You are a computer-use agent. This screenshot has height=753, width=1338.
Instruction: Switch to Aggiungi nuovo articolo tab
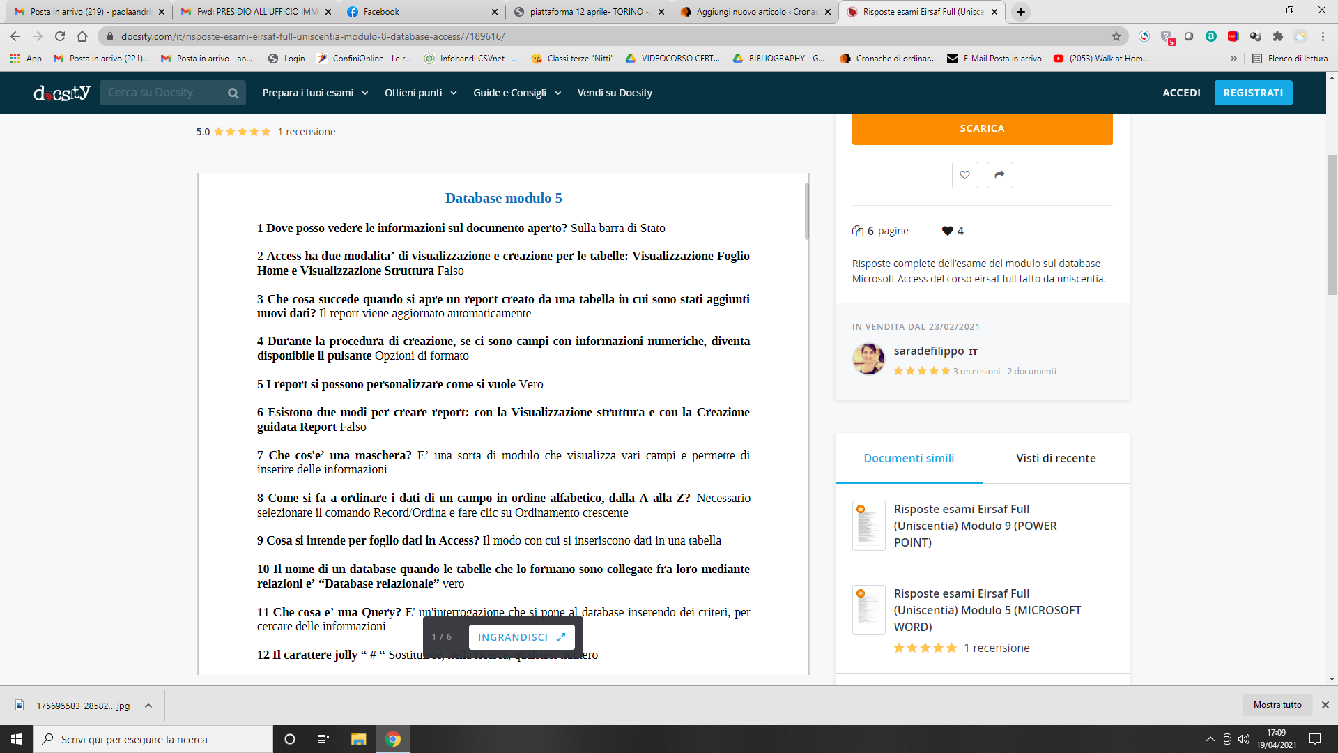[755, 12]
